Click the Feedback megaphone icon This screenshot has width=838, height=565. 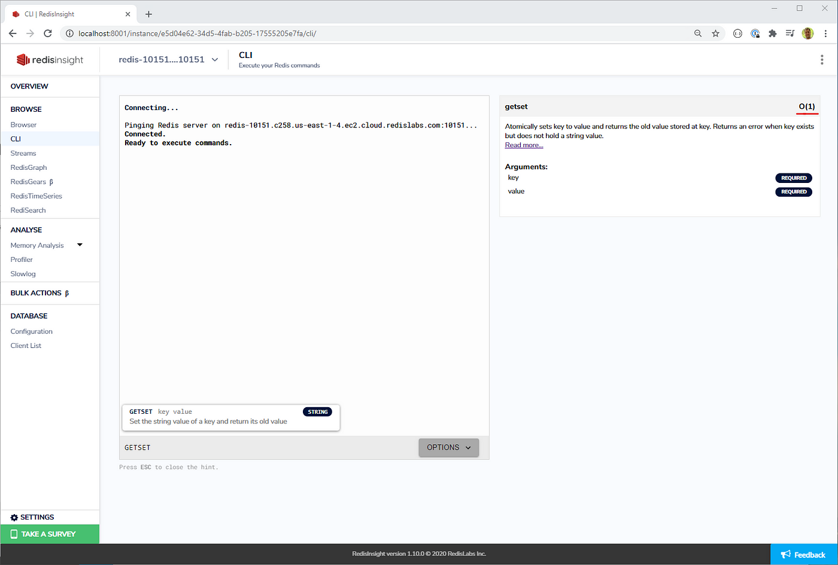click(786, 555)
